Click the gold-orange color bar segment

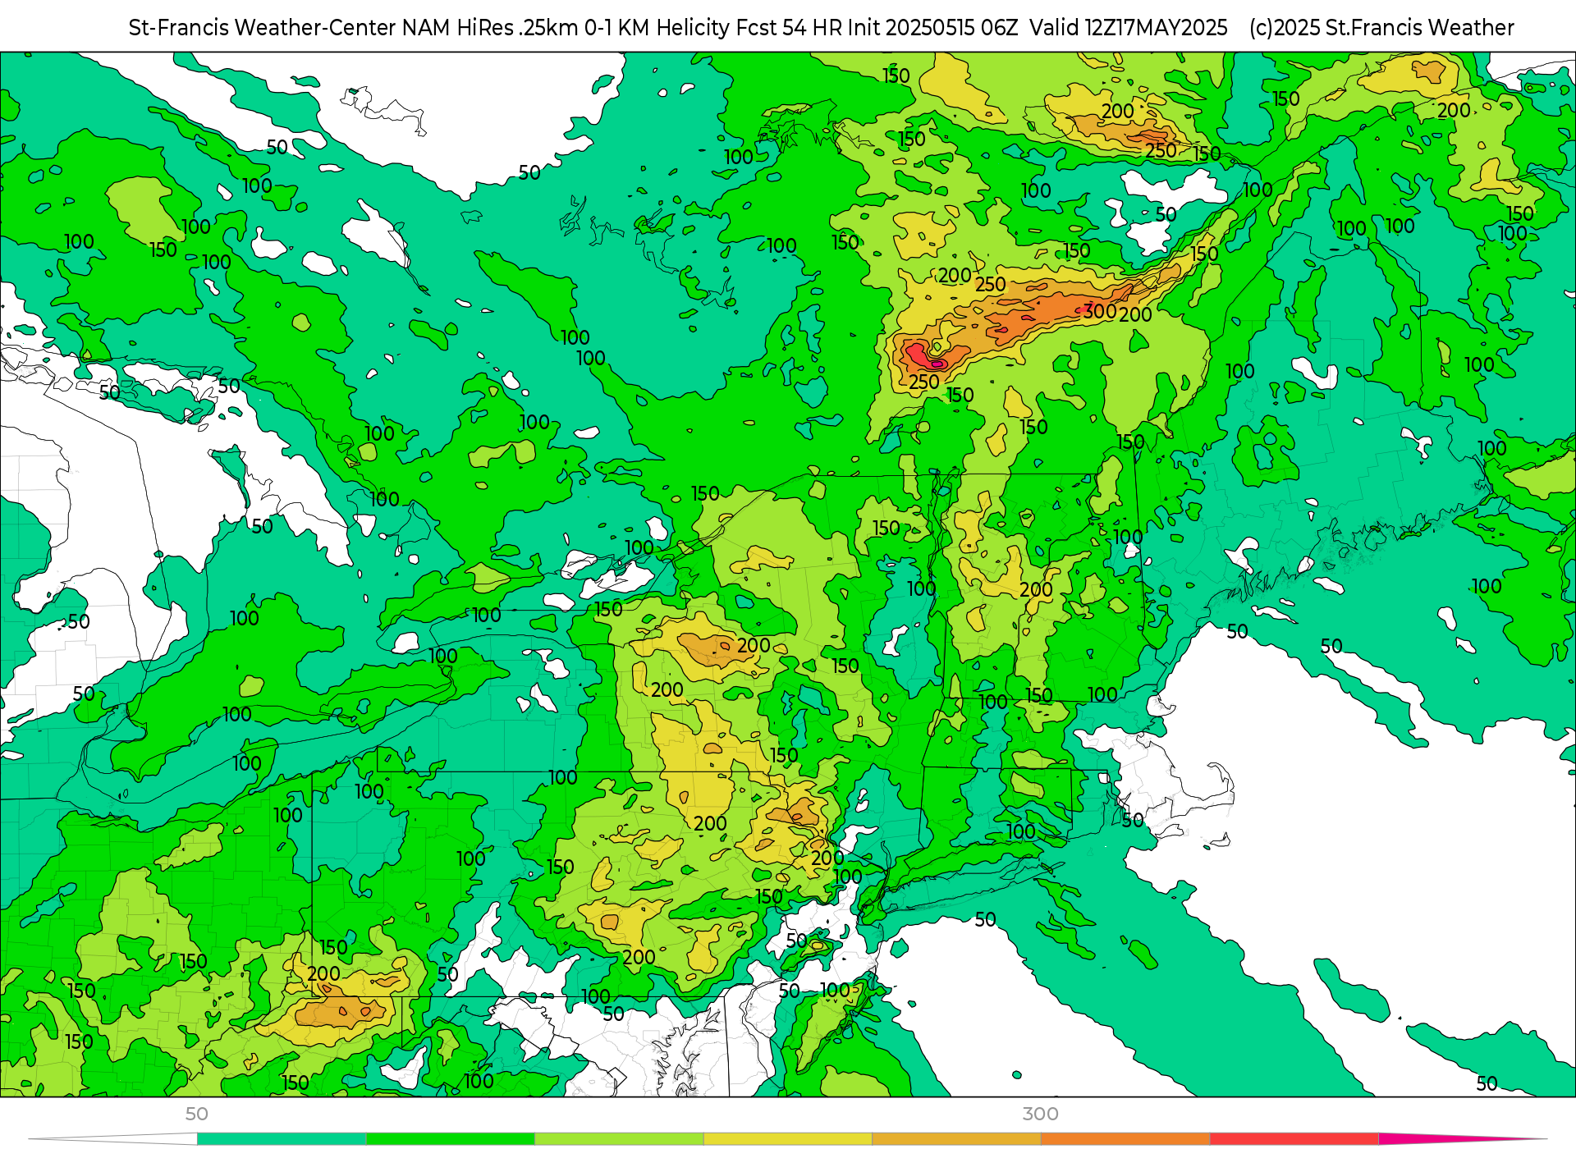point(956,1138)
